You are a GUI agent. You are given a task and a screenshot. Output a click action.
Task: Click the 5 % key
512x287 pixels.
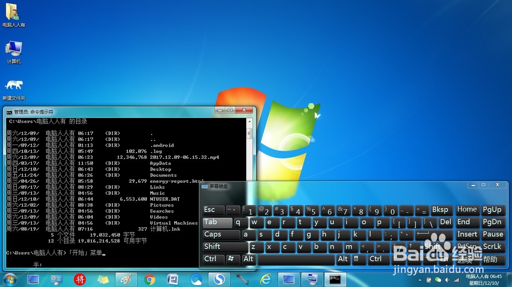point(312,210)
